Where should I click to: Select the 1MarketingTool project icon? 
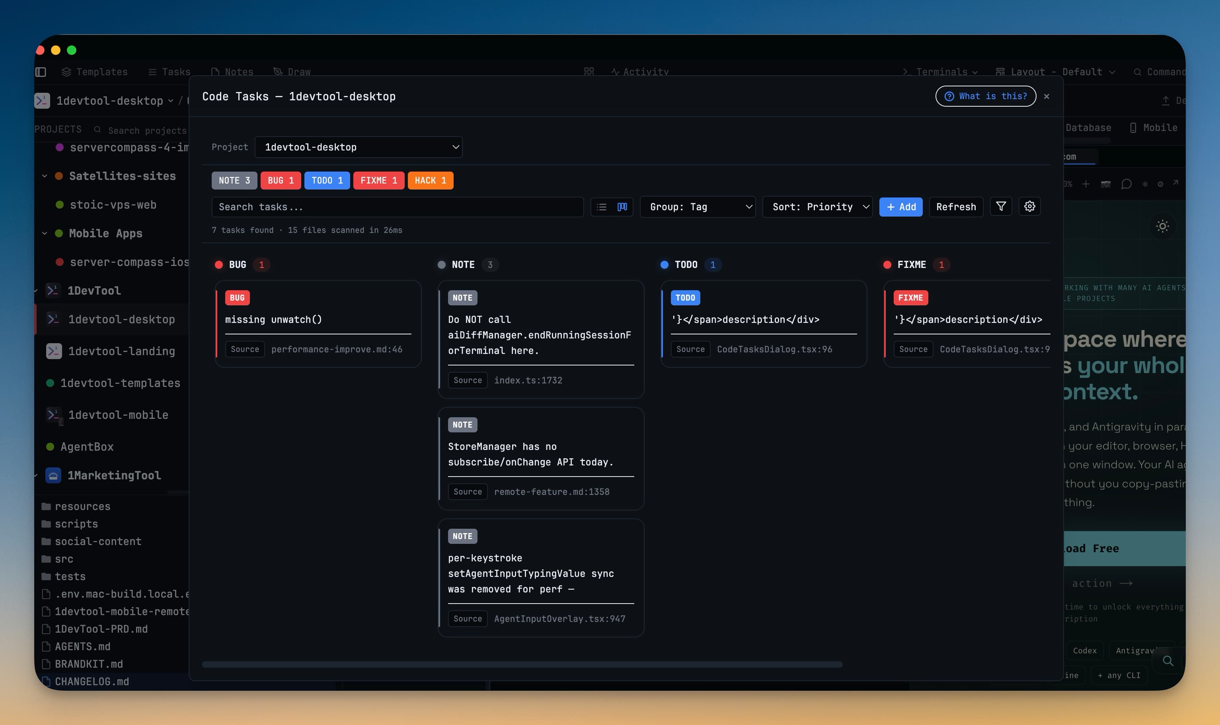pyautogui.click(x=53, y=475)
